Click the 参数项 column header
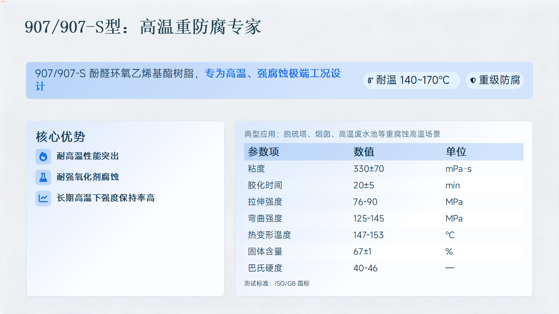This screenshot has width=559, height=314. 263,152
